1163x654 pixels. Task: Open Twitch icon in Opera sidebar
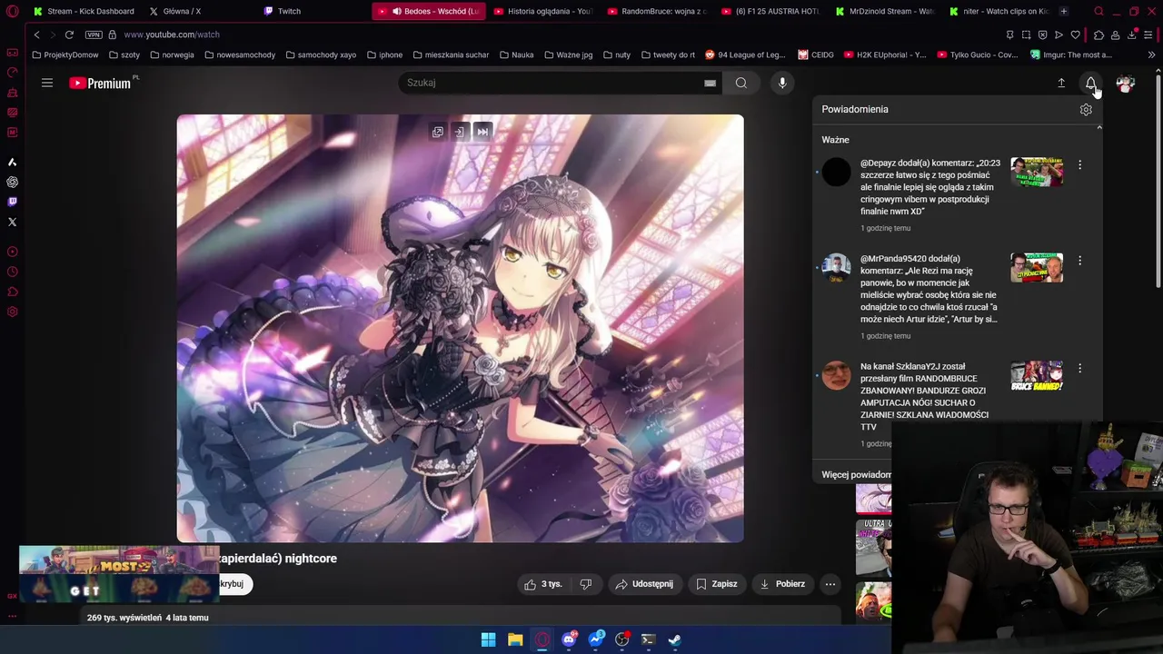tap(12, 202)
